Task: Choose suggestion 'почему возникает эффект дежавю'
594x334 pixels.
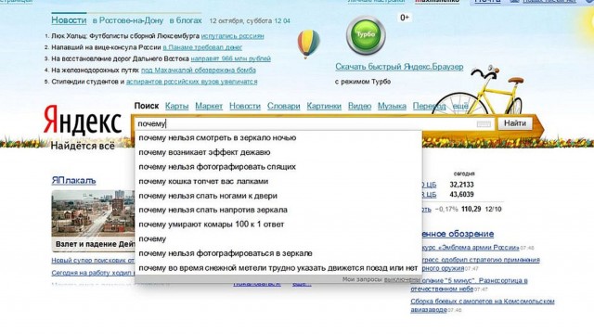Action: click(x=278, y=152)
